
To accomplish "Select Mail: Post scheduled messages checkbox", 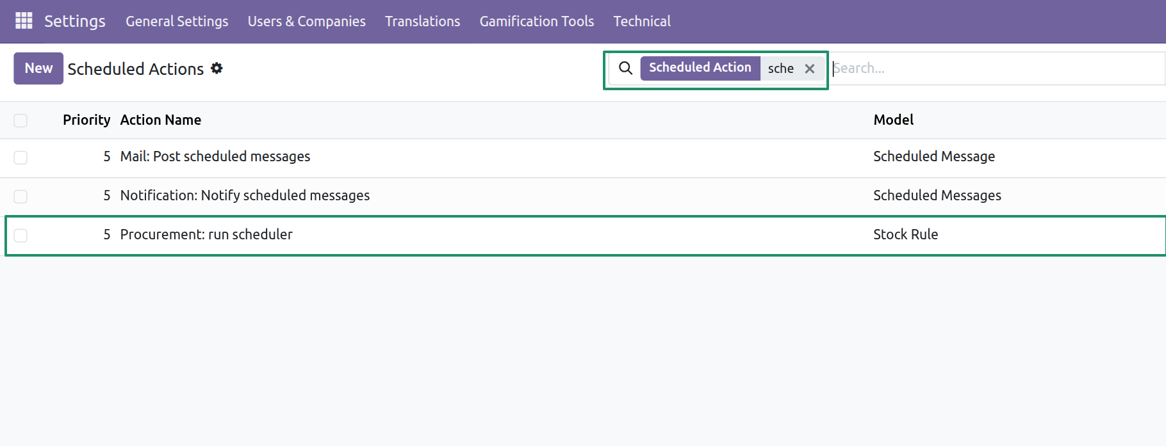I will (21, 157).
